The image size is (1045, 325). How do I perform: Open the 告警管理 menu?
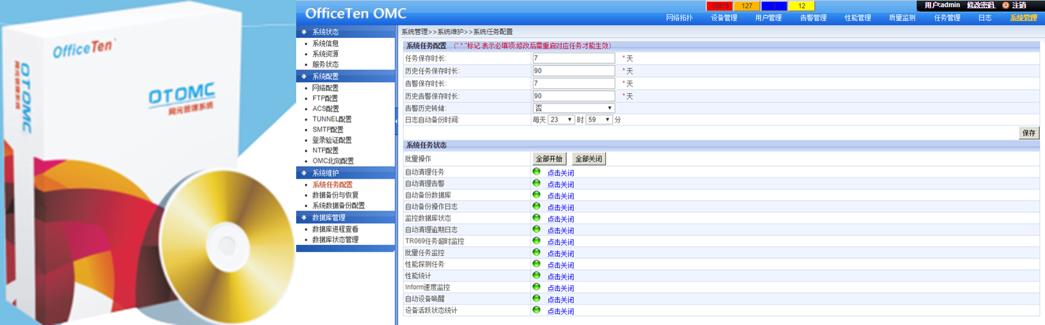click(x=813, y=18)
